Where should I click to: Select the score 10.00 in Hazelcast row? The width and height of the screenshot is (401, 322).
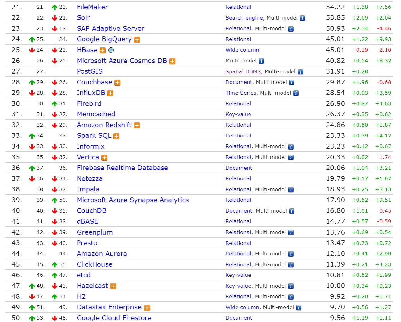pyautogui.click(x=335, y=286)
